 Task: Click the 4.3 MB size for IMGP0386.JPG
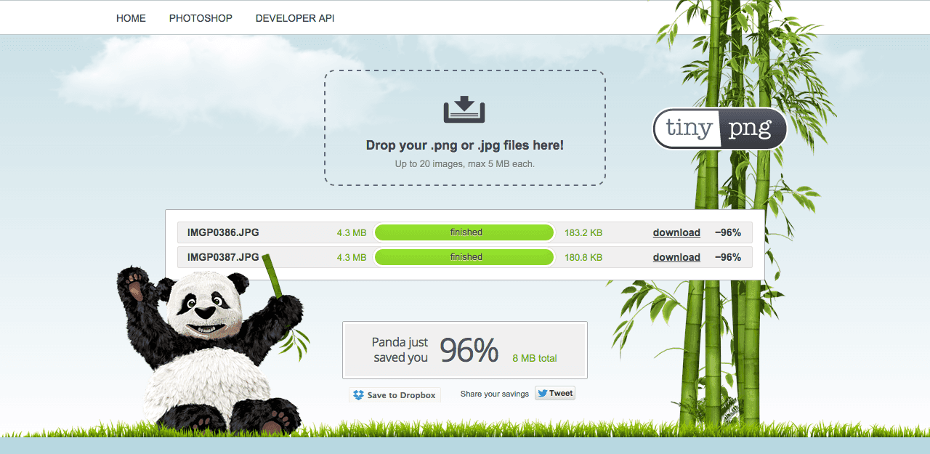coord(352,233)
